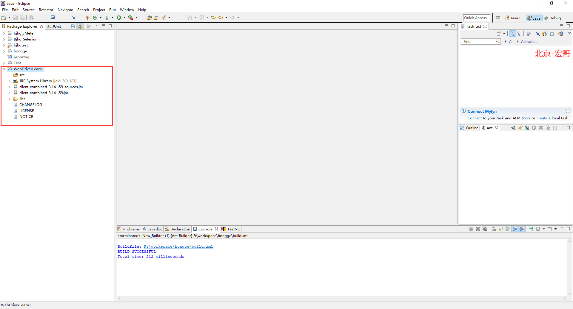The width and height of the screenshot is (573, 309).
Task: Toggle Categorized view in Task List
Action: tap(512, 34)
